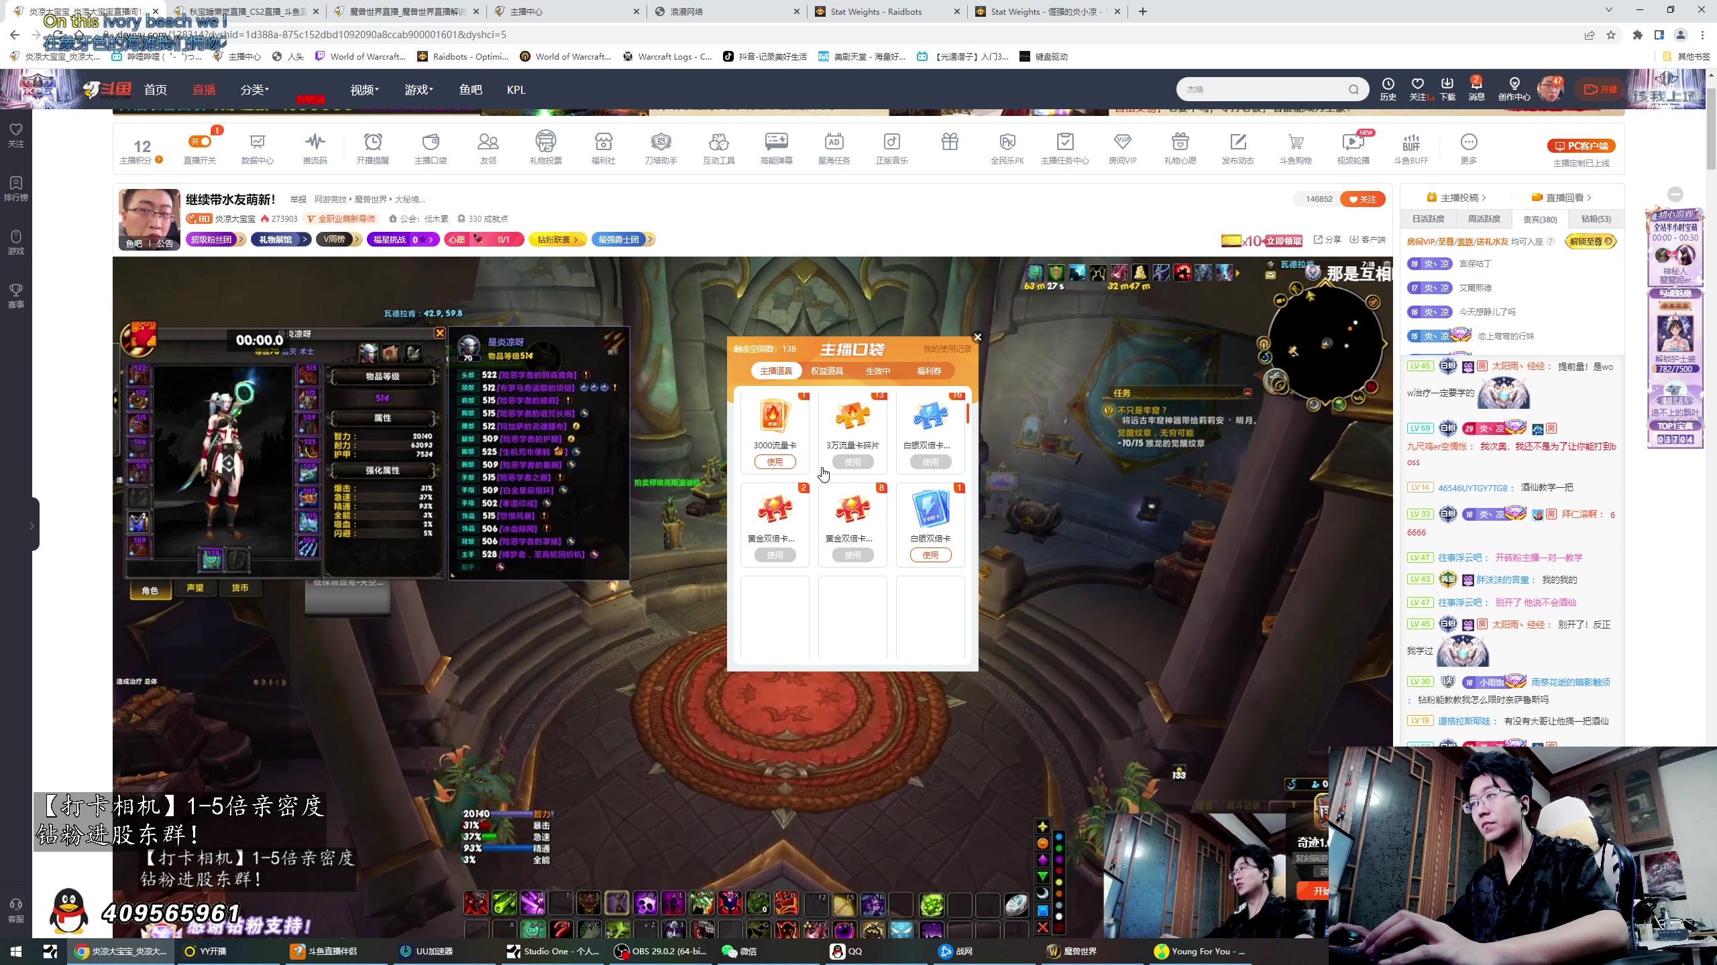This screenshot has width=1717, height=965.
Task: Select the 钻粉(53) tab
Action: click(x=1596, y=219)
